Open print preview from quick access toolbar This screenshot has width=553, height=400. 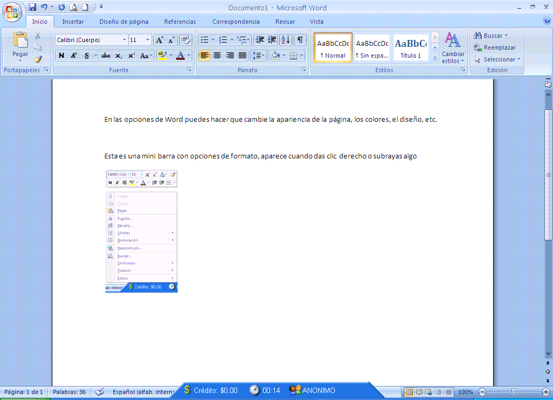(73, 7)
